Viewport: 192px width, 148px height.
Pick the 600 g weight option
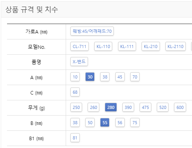(180, 107)
